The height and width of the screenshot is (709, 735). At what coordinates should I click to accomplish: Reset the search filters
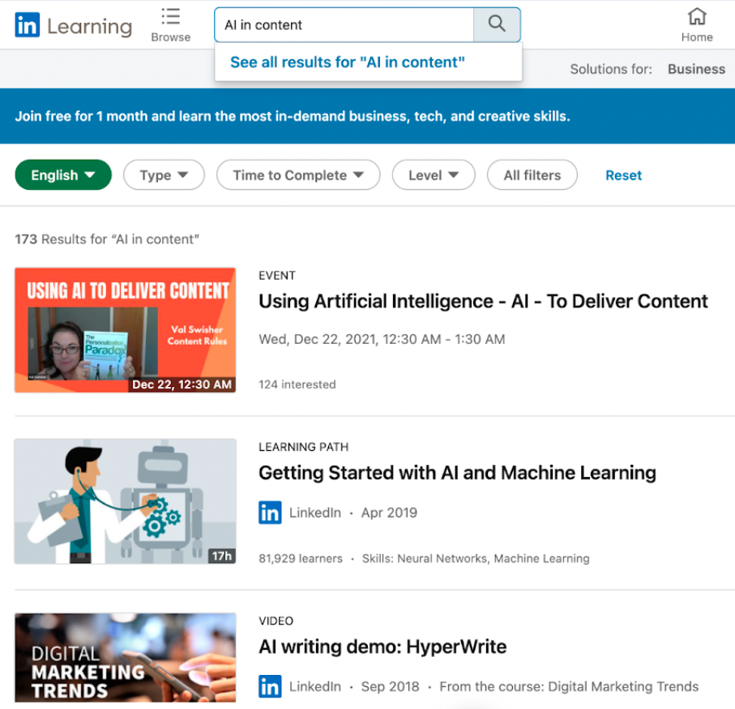623,175
